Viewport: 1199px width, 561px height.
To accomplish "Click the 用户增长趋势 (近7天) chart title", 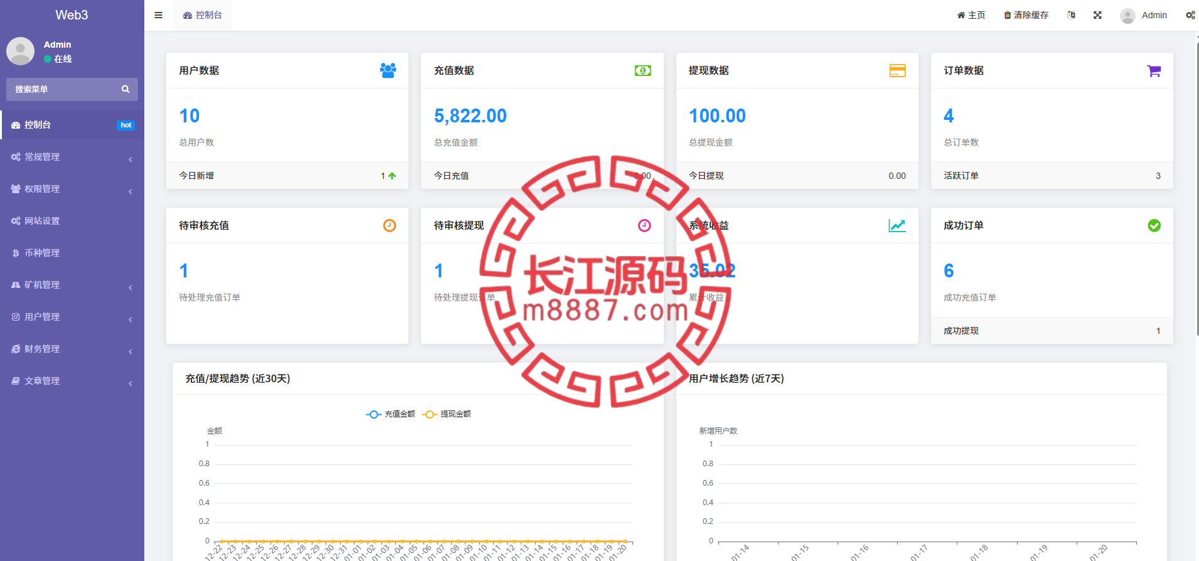I will click(x=737, y=378).
